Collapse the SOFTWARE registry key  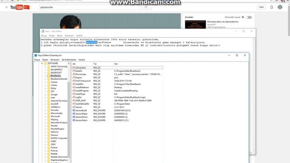pyautogui.click(x=42, y=63)
